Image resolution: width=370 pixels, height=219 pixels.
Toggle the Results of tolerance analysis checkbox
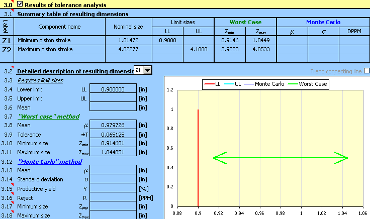click(x=20, y=4)
